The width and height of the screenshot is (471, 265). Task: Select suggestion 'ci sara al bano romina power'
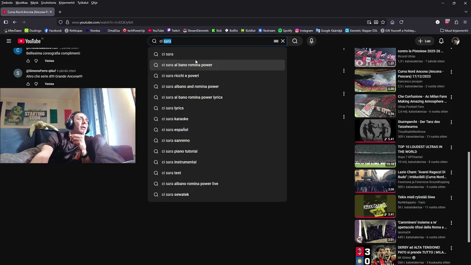(217, 65)
